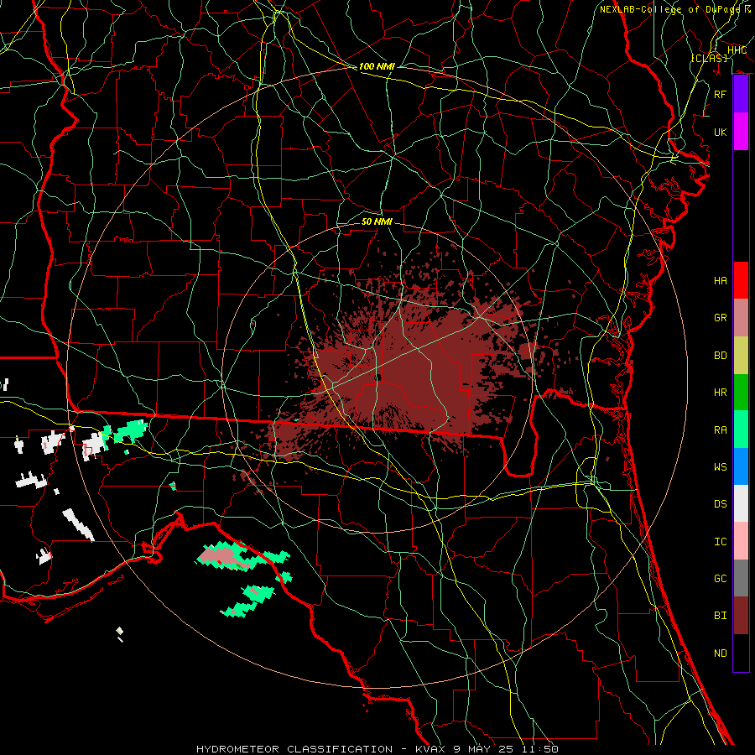Click the RA legend label
Screen dimensions: 755x755
(x=720, y=430)
